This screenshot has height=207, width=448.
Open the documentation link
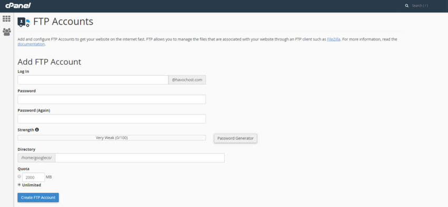[31, 44]
